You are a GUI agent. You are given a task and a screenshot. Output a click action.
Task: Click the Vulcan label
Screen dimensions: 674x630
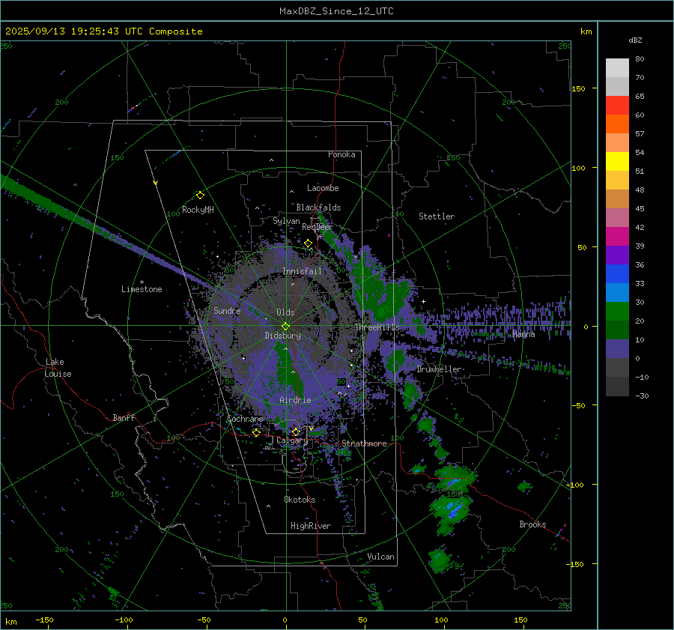pos(380,557)
